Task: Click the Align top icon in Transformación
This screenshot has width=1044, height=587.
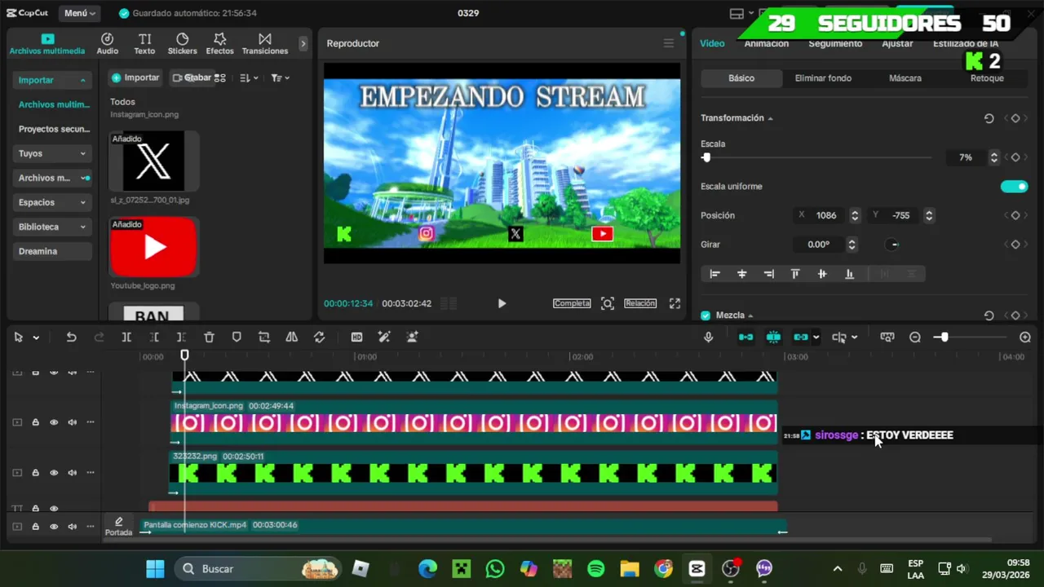Action: coord(795,274)
